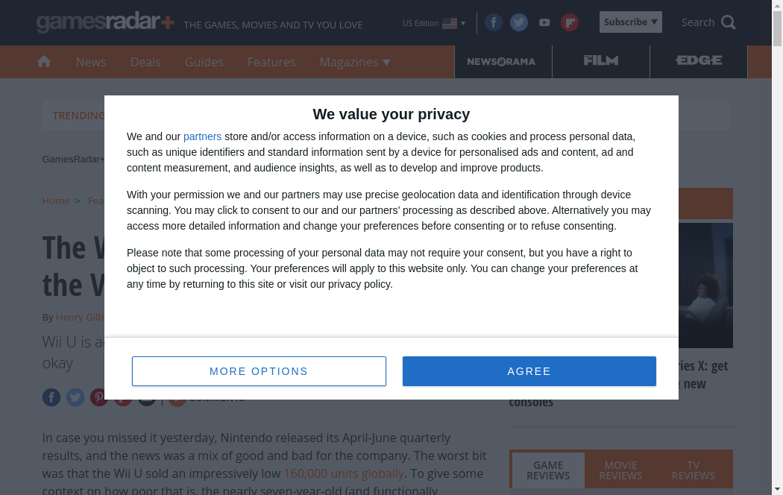Go to the News section

coord(91,62)
